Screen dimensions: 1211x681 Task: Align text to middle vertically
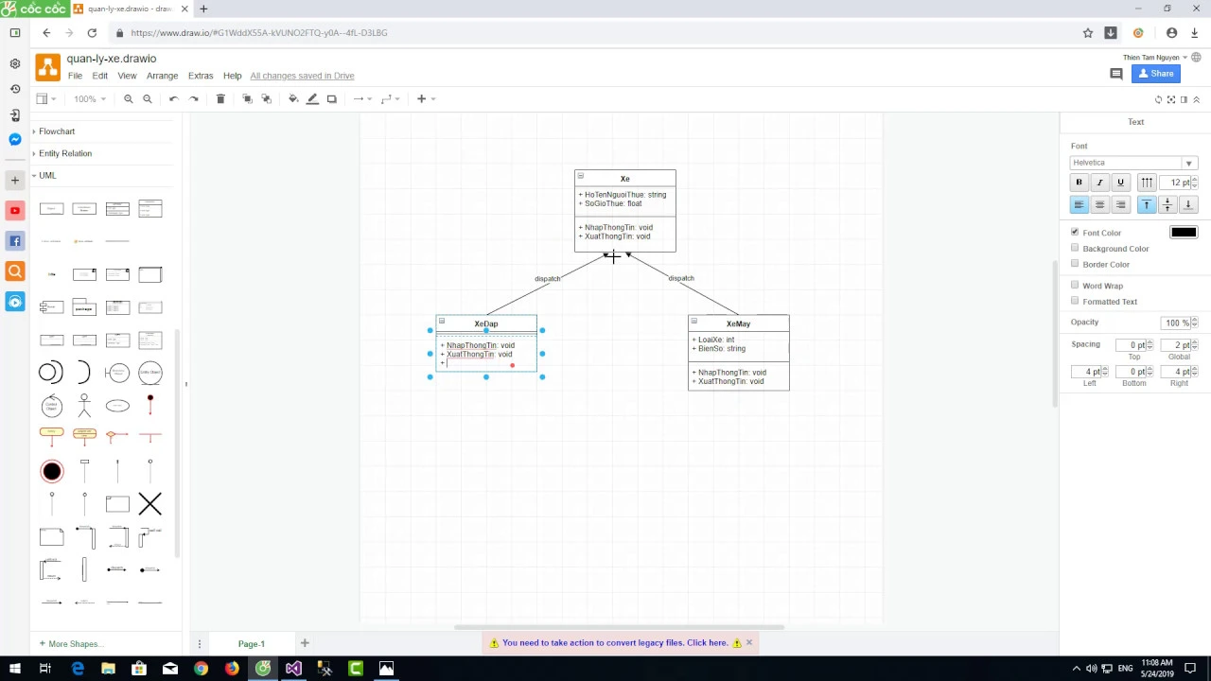pyautogui.click(x=1167, y=204)
